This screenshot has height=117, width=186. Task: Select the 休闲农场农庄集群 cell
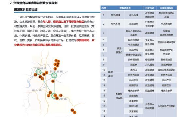[166, 106]
